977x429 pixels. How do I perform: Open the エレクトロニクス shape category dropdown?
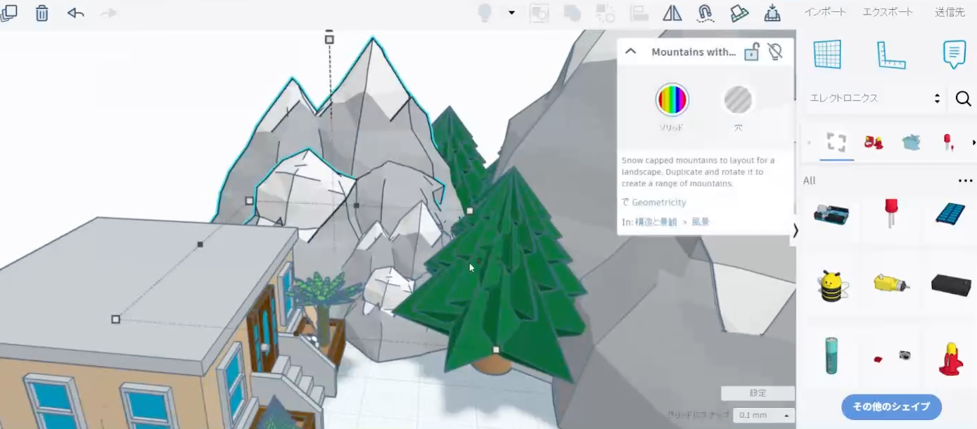coord(874,98)
